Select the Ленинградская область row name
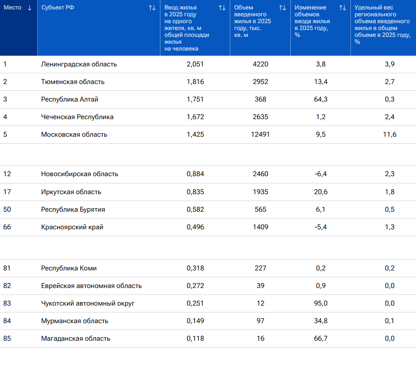 pyautogui.click(x=79, y=64)
